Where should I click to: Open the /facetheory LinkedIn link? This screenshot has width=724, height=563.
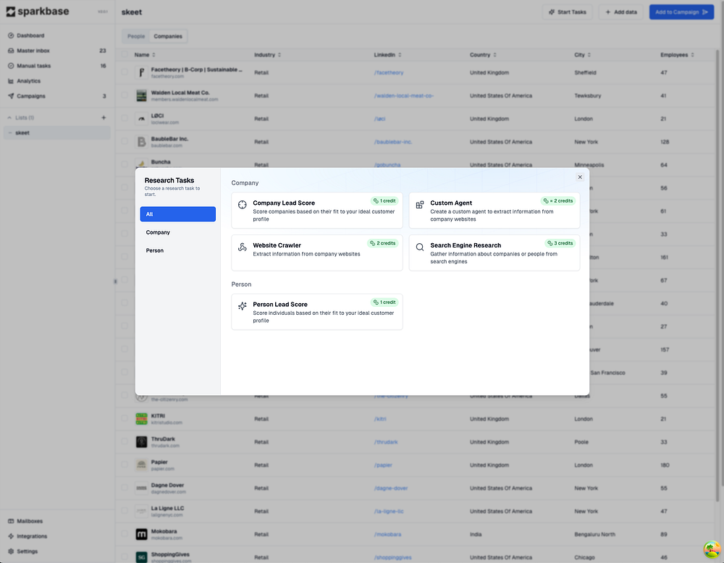pyautogui.click(x=389, y=72)
